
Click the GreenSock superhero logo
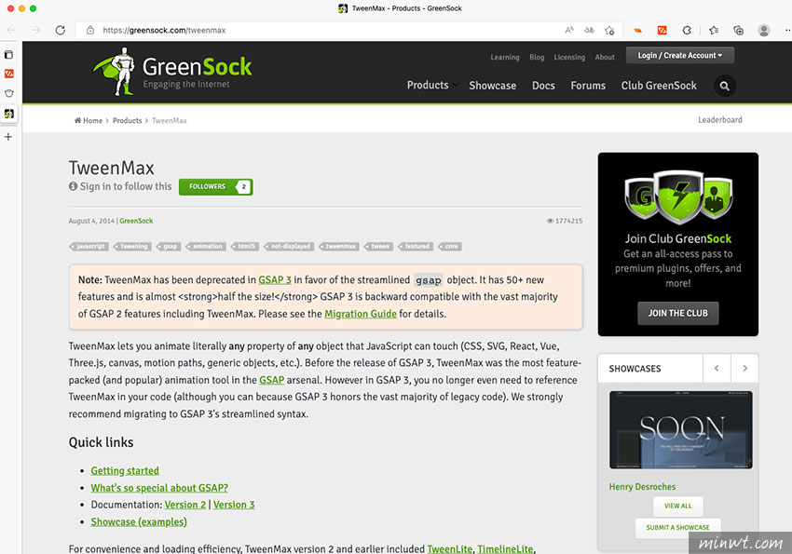coord(172,72)
